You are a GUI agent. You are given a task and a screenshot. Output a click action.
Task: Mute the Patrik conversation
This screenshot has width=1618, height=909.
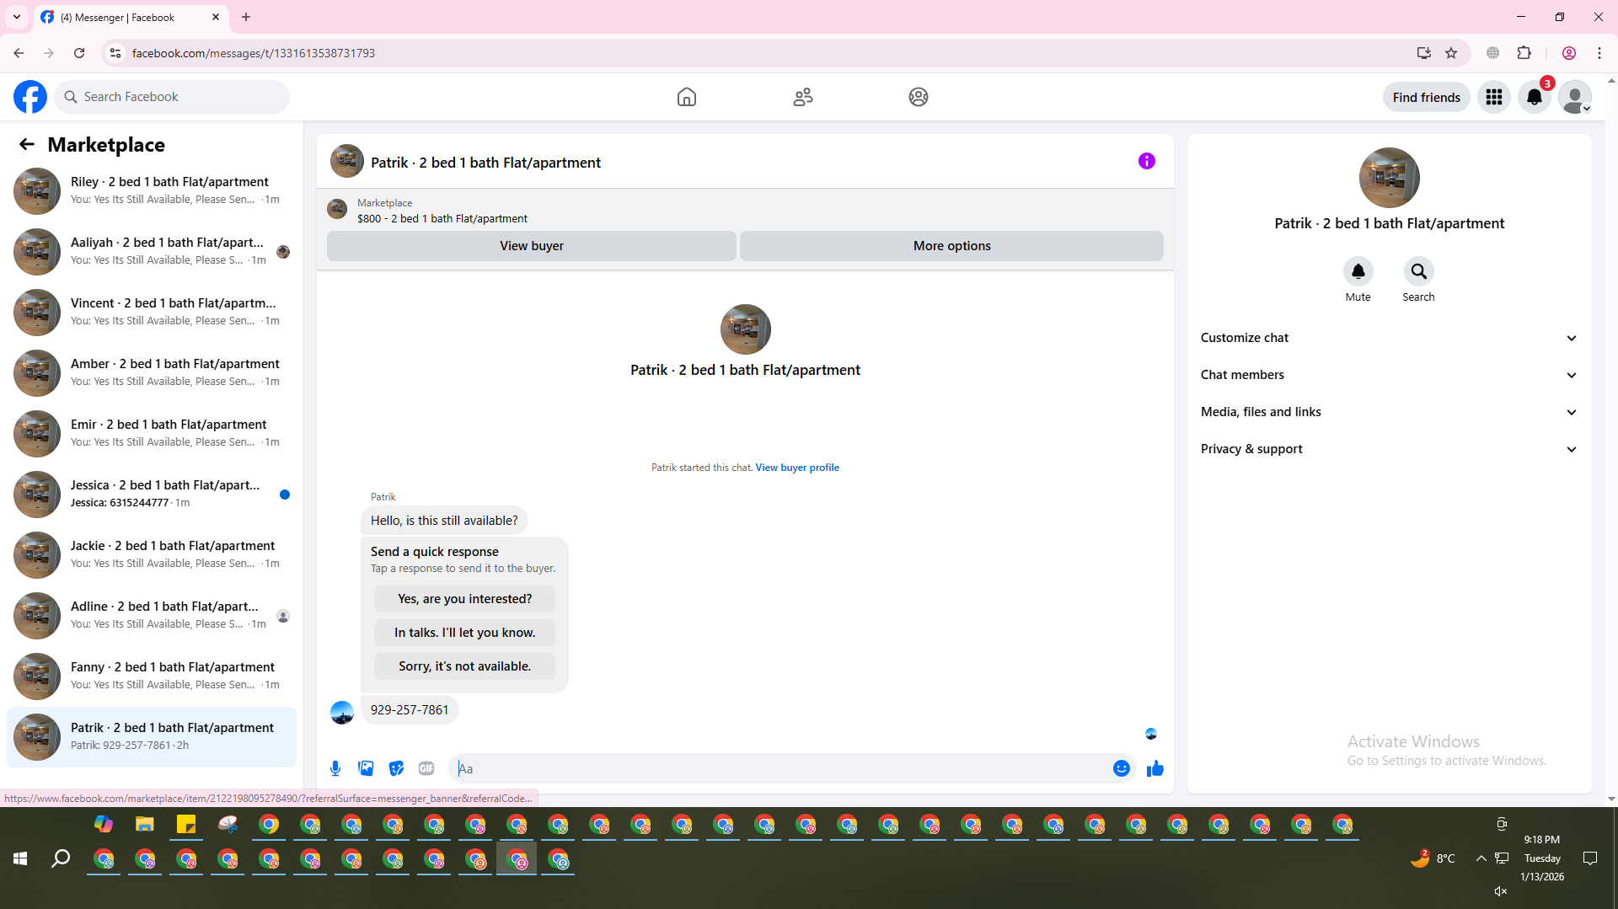point(1358,271)
